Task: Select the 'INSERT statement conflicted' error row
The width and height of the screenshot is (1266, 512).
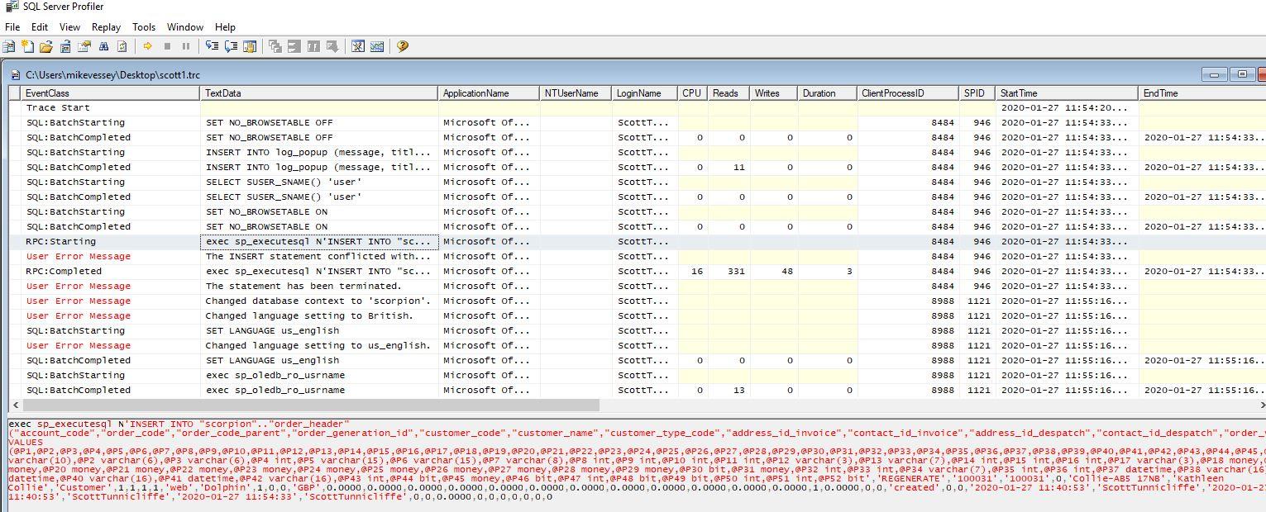Action: coord(318,256)
